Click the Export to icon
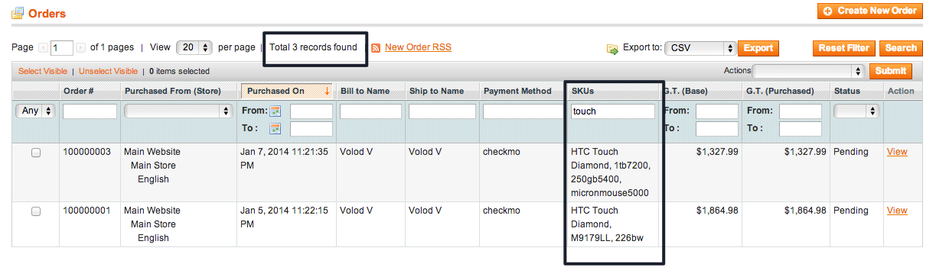This screenshot has height=280, width=936. coord(612,48)
